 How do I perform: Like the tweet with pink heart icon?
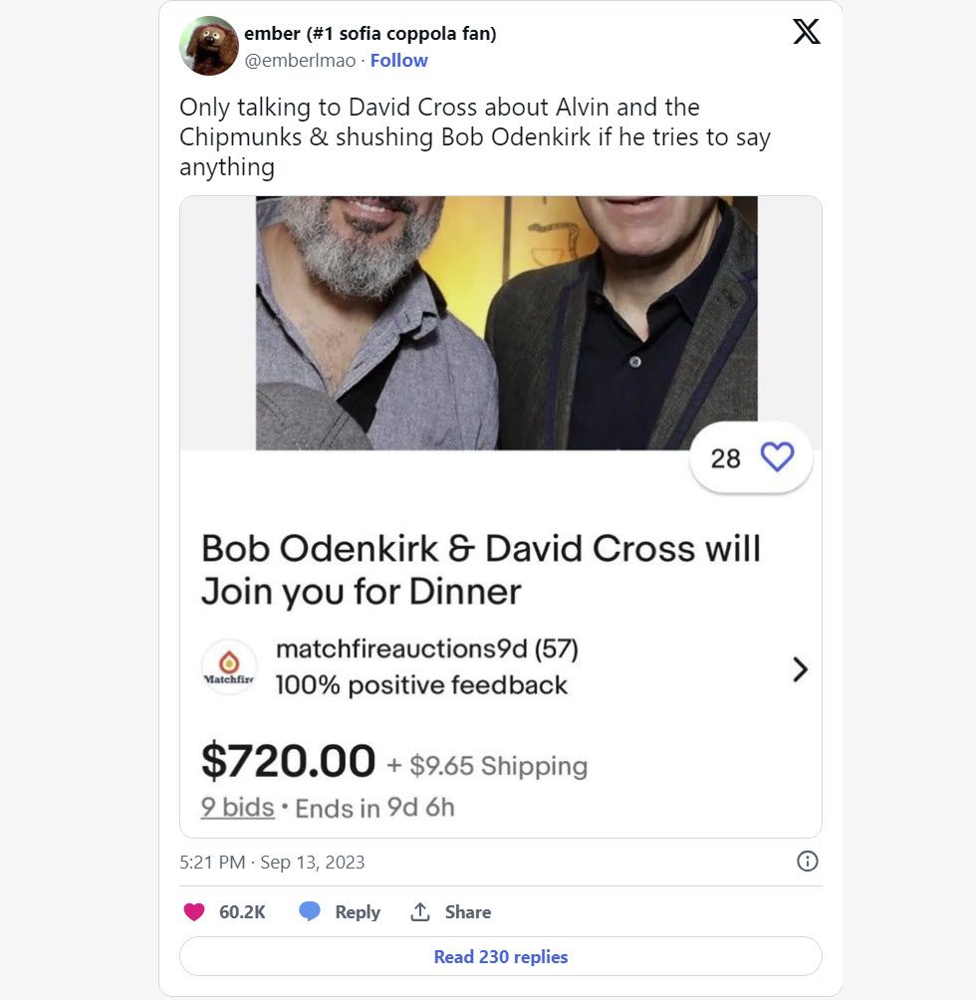click(x=194, y=912)
